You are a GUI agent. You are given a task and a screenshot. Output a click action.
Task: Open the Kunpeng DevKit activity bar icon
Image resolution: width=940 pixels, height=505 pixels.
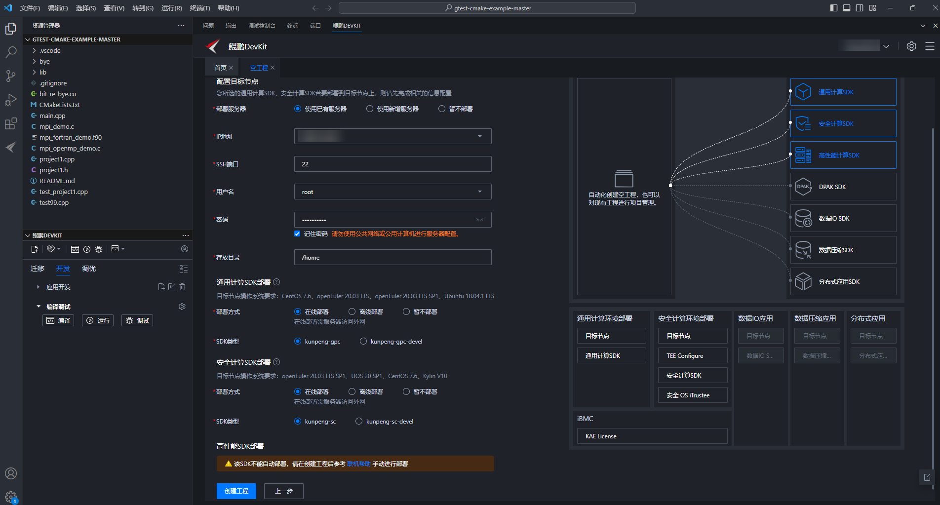tap(11, 147)
